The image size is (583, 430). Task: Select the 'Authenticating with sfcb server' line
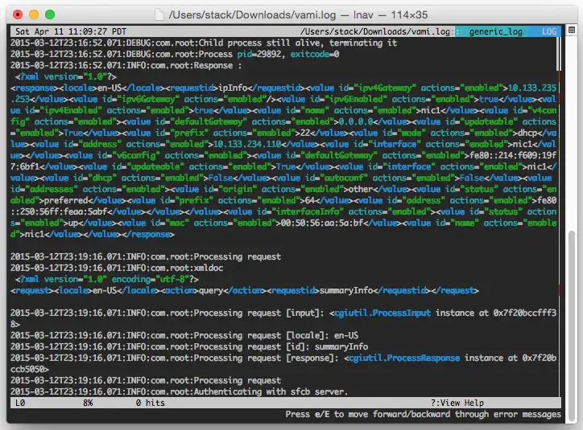(179, 391)
